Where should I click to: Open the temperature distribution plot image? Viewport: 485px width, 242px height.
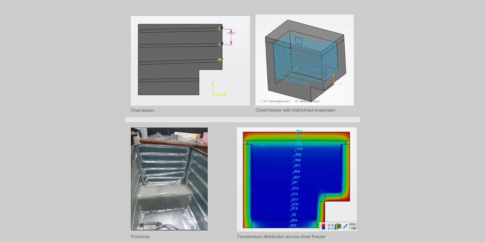[297, 179]
